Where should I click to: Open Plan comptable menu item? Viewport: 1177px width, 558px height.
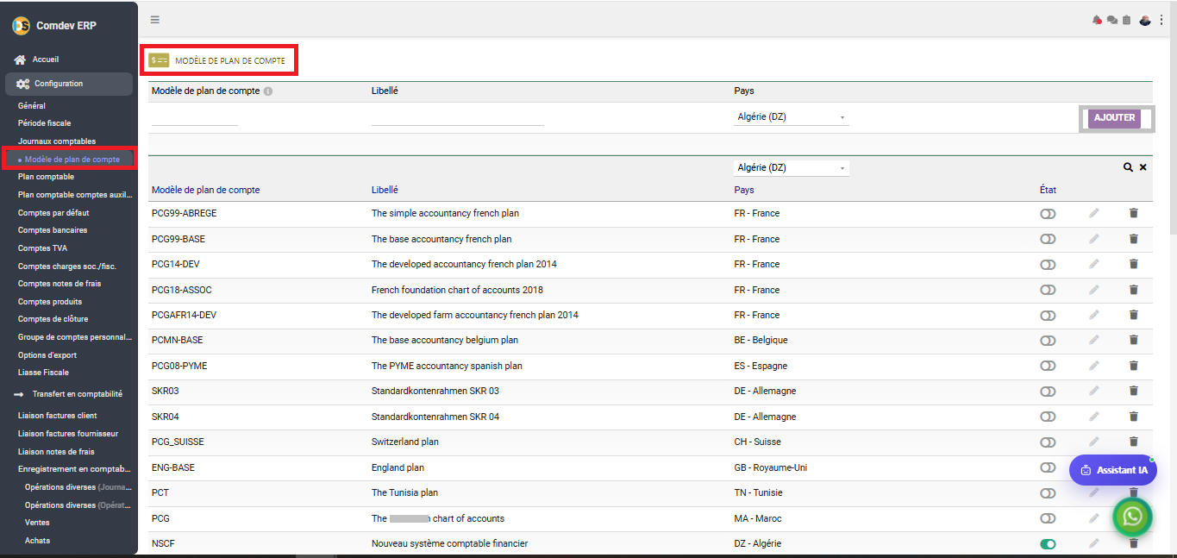click(x=47, y=177)
